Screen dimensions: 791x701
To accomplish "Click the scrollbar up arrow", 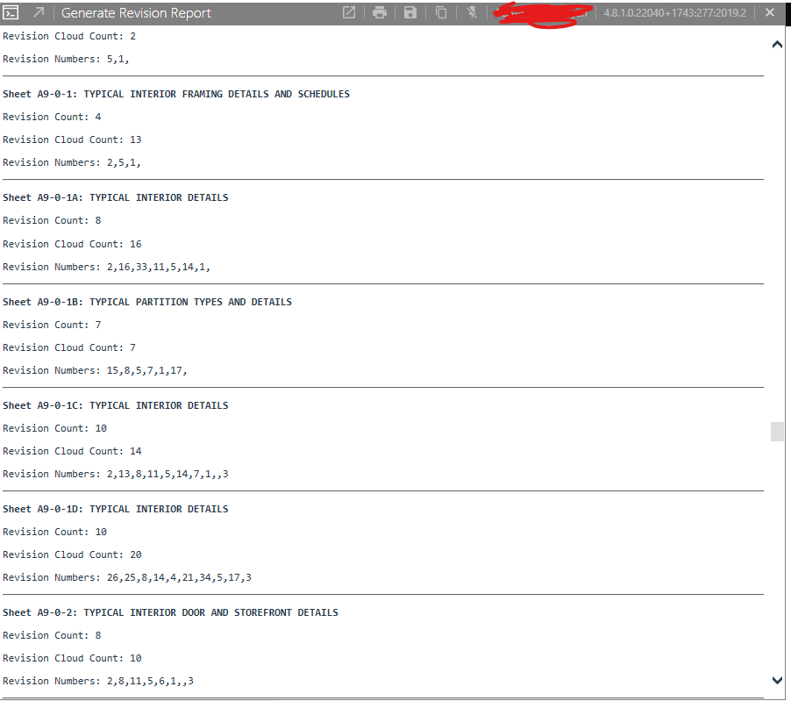I will [776, 42].
